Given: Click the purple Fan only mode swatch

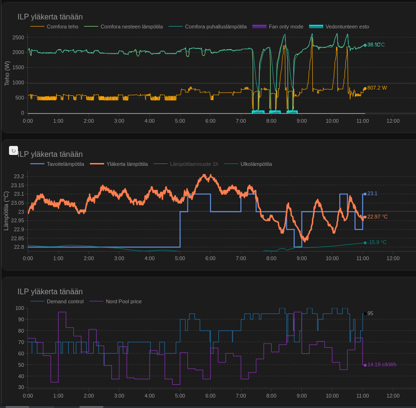Looking at the screenshot, I should [259, 27].
